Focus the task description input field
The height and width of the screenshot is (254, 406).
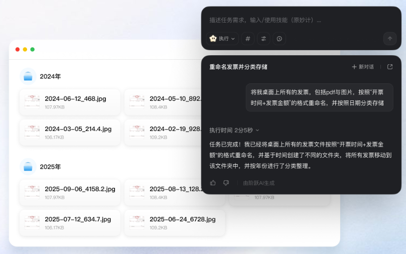tap(301, 20)
